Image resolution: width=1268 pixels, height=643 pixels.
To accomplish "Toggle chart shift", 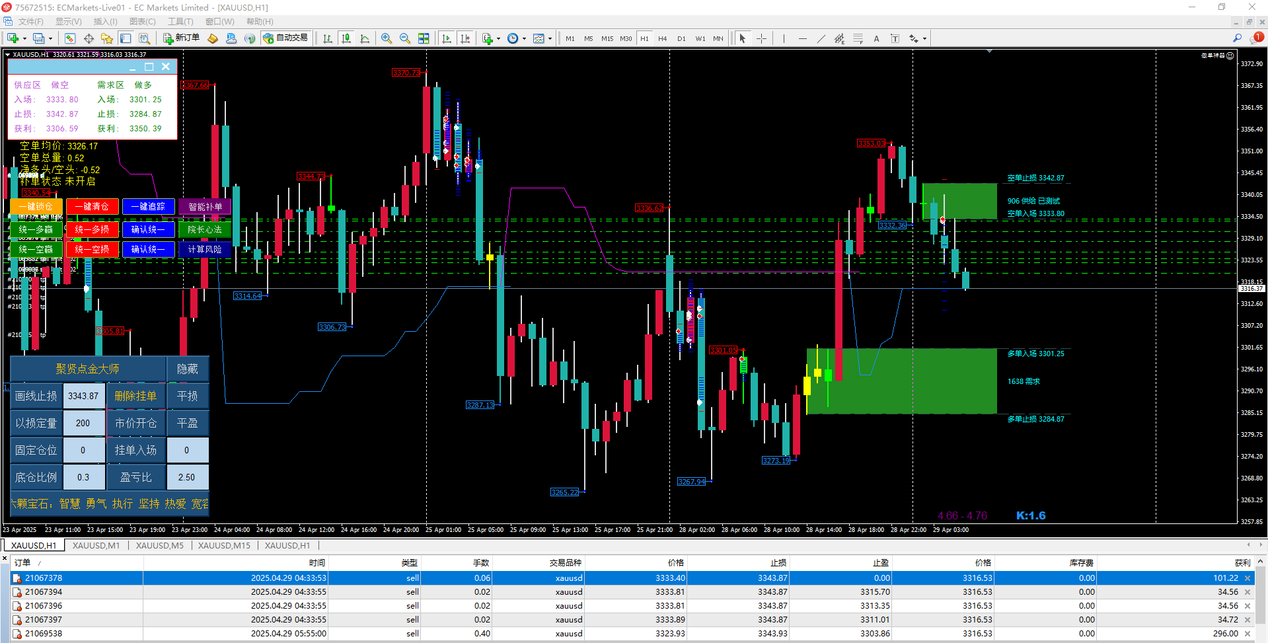I will tap(465, 38).
